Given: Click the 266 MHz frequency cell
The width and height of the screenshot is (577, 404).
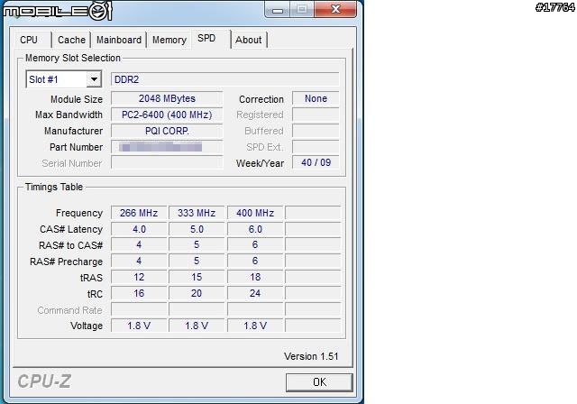Looking at the screenshot, I should tap(139, 213).
